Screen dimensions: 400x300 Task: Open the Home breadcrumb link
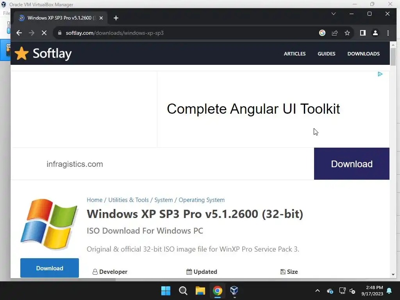pyautogui.click(x=95, y=200)
